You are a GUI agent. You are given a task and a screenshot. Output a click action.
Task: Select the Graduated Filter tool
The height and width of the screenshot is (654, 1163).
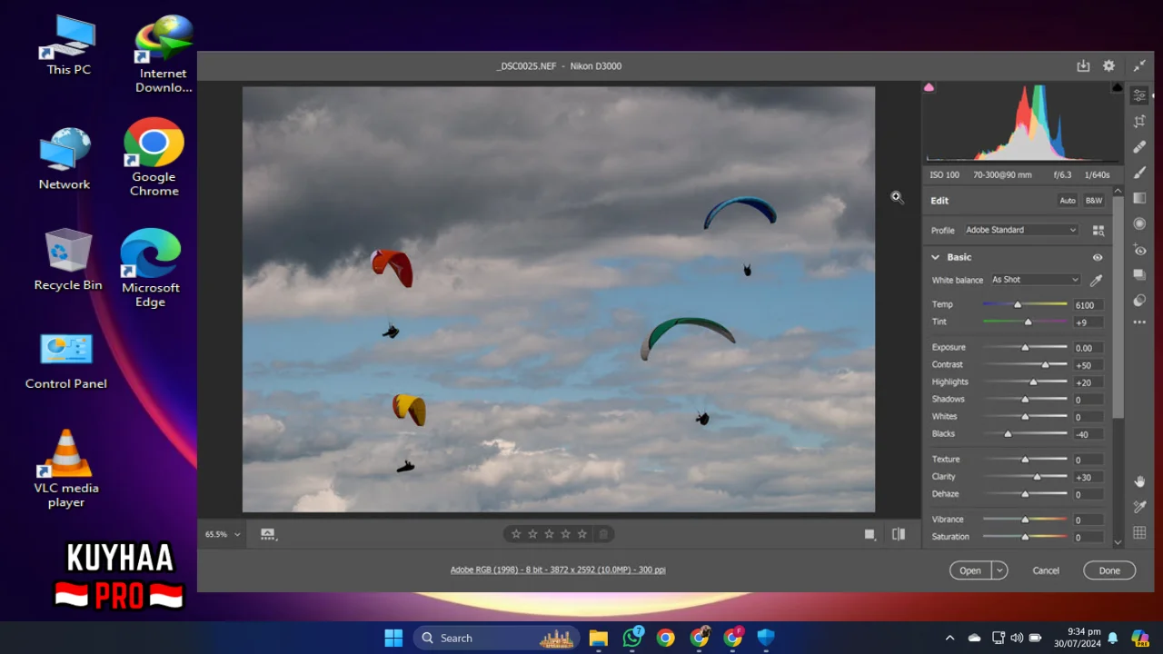click(x=1139, y=198)
